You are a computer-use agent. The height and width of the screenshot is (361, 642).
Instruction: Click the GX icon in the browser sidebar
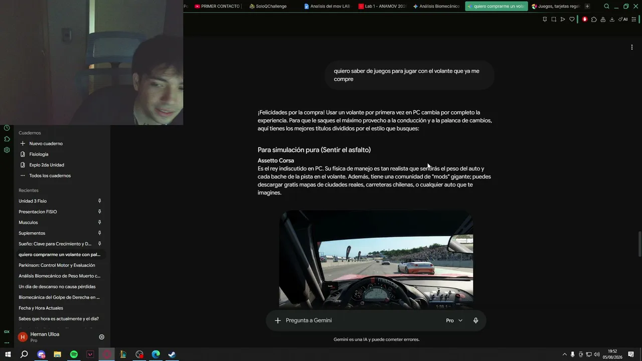pos(7,332)
